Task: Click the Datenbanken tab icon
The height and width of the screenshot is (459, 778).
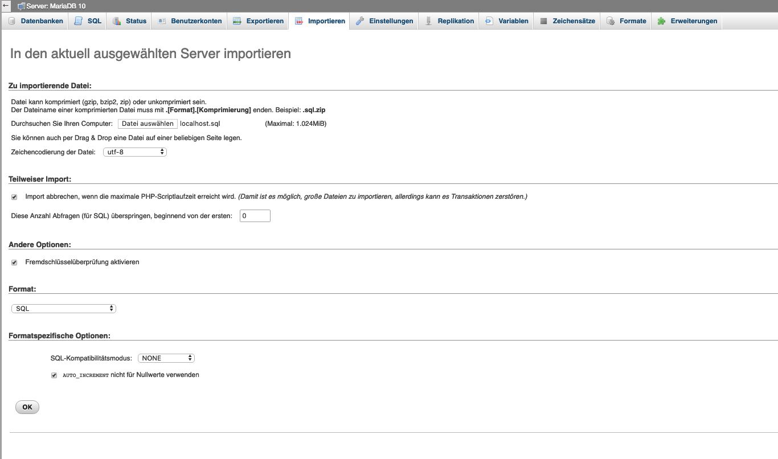Action: 12,21
